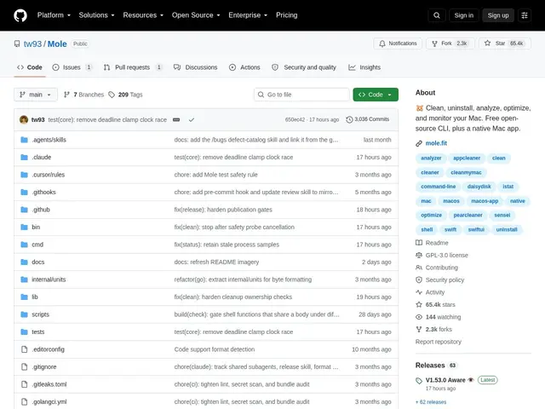
Task: Click the Branches icon beside 7 Branches
Action: click(x=66, y=95)
